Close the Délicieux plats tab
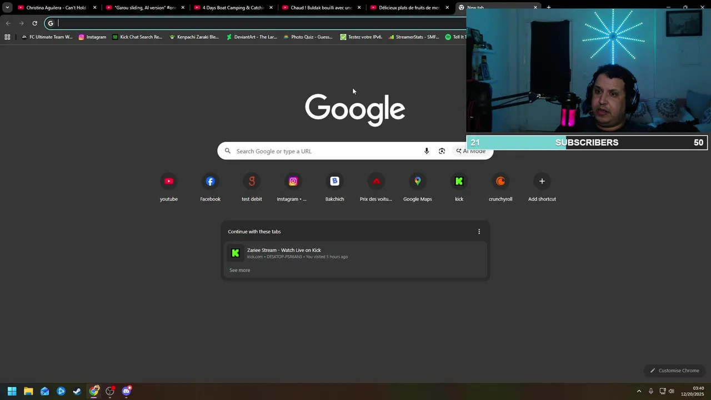Screen dimensions: 711x400 [447, 8]
